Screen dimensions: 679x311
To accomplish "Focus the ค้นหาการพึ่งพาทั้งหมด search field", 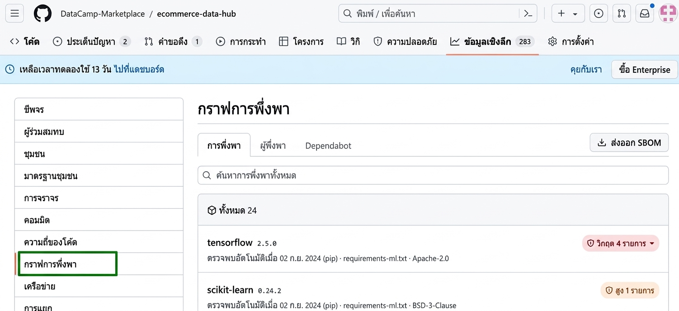I will tap(433, 175).
